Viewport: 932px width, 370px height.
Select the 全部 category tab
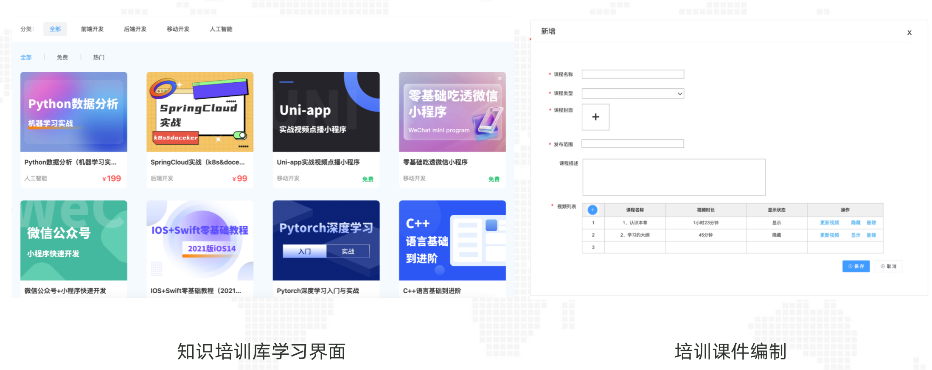click(x=55, y=29)
